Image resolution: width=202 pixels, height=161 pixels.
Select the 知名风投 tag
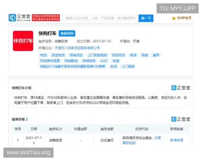[x=119, y=55]
